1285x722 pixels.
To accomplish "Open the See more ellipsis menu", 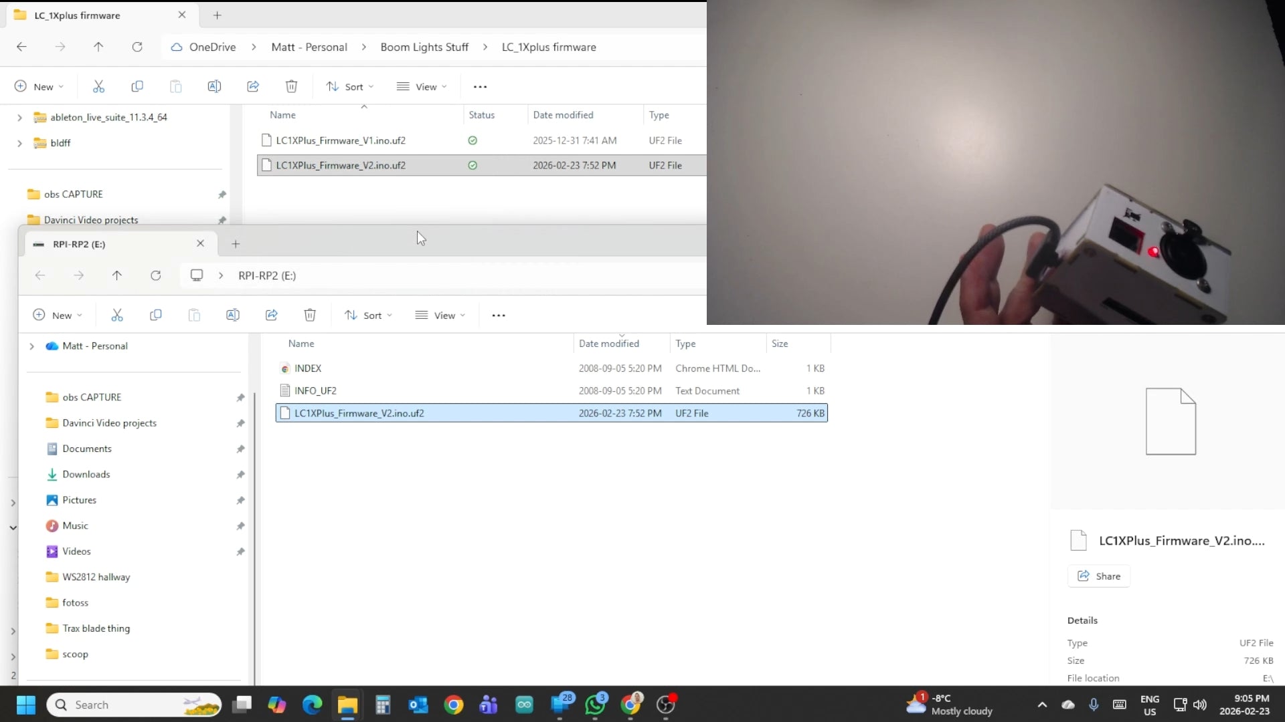I will 480,86.
